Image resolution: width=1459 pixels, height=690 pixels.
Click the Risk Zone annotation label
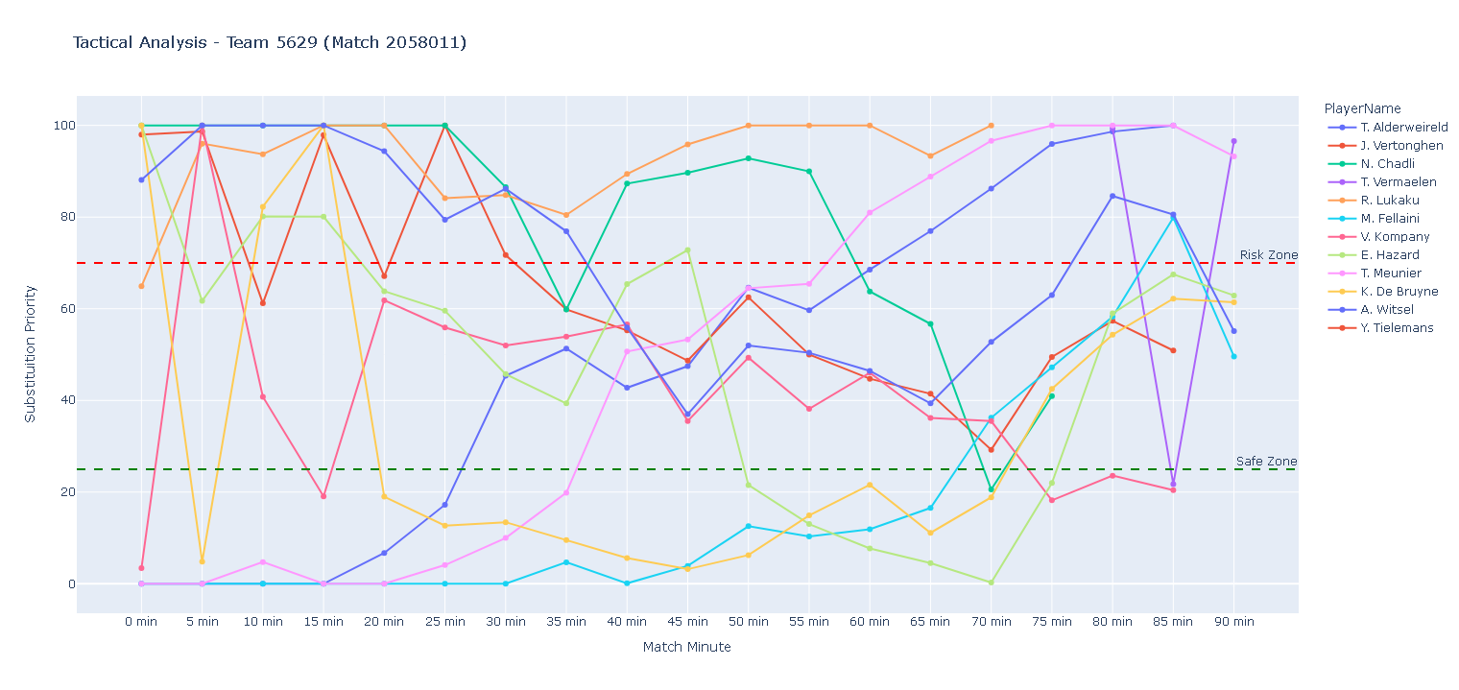(x=1268, y=255)
